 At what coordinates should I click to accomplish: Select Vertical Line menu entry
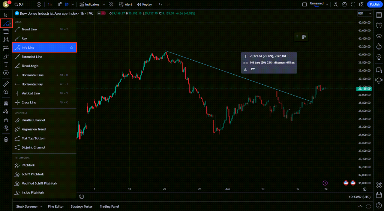[44, 93]
